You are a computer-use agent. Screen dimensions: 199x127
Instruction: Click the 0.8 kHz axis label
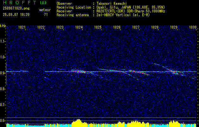point(3,89)
